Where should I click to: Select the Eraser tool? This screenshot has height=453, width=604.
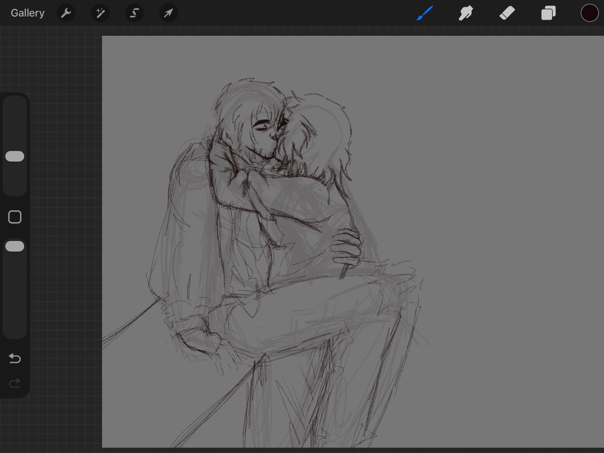(x=507, y=13)
